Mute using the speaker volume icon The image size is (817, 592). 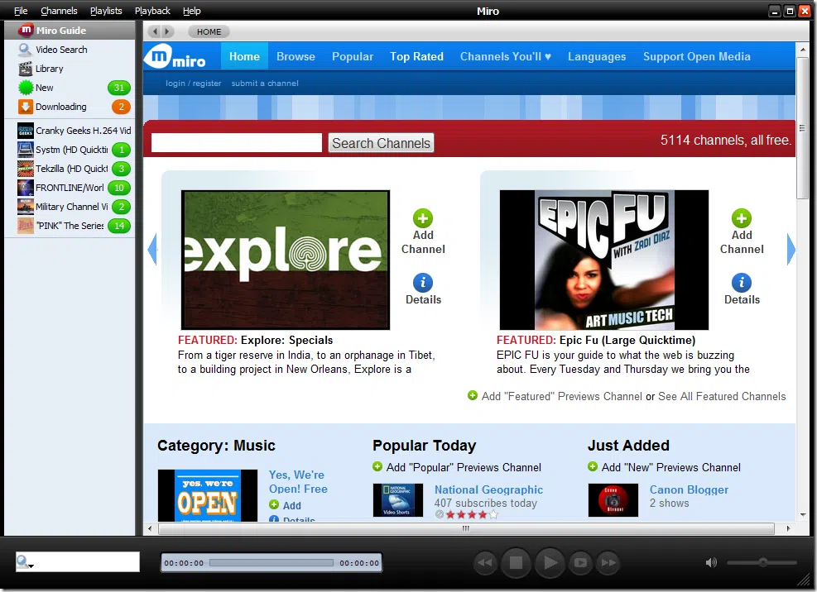(x=711, y=563)
